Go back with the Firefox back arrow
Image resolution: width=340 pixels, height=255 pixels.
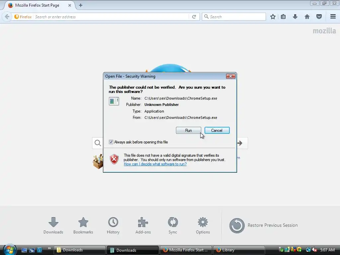[7, 17]
